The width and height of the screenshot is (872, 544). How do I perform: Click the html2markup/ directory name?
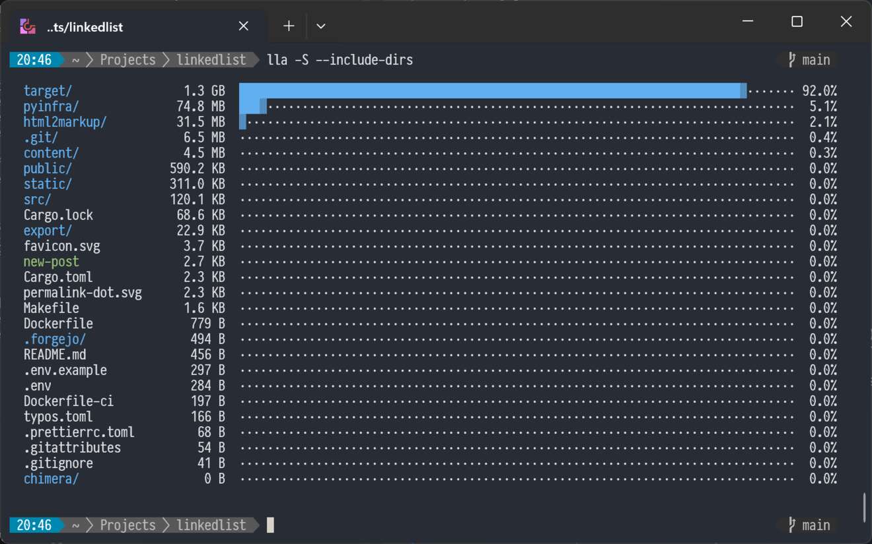[65, 122]
